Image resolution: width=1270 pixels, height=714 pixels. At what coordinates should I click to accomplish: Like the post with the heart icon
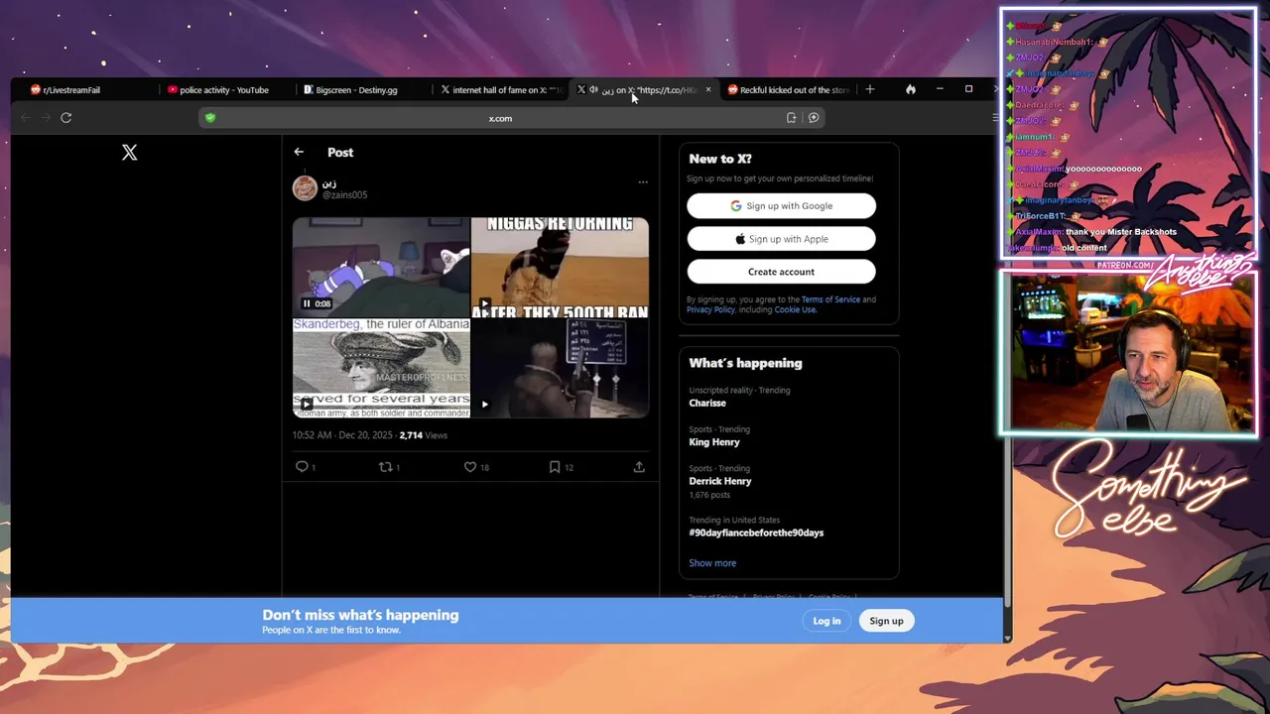point(470,466)
